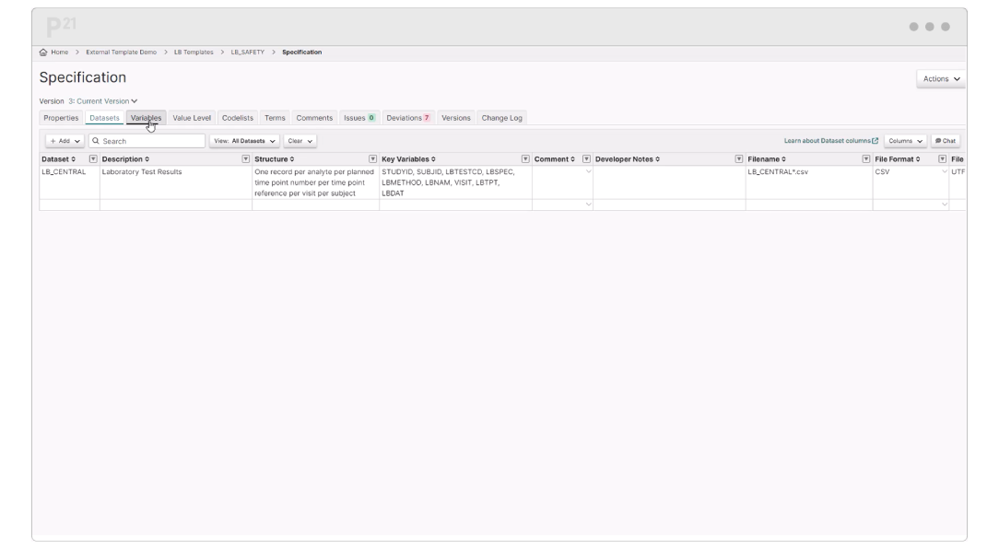Select the LB_CENTRAL dataset cell
The height and width of the screenshot is (549, 999).
pos(69,182)
